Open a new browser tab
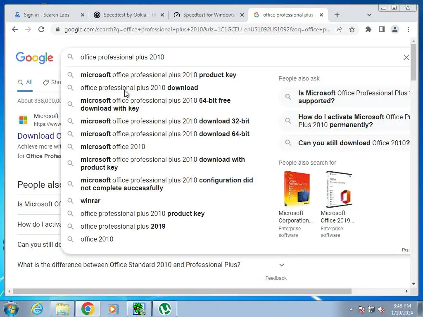Image resolution: width=423 pixels, height=317 pixels. [x=337, y=15]
